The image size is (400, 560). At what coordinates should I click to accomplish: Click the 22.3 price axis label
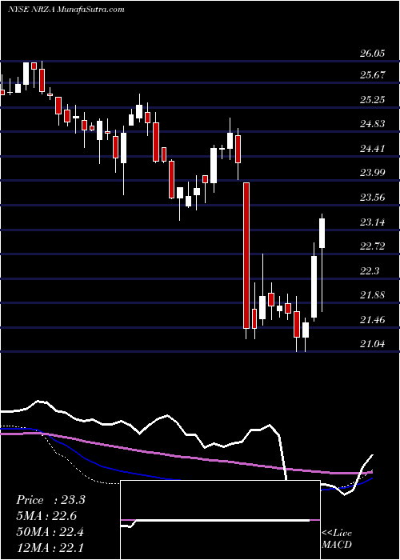(x=369, y=270)
